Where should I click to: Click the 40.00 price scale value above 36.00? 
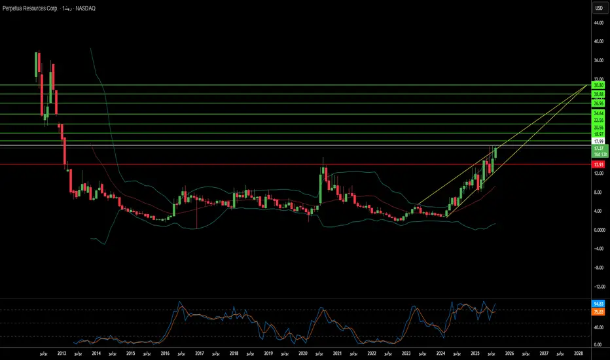pyautogui.click(x=599, y=42)
